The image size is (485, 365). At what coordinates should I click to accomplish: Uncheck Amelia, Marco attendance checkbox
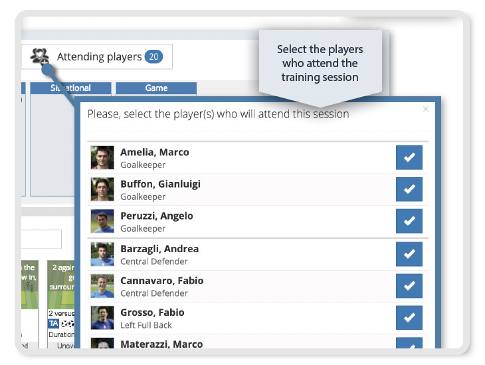[x=409, y=157]
